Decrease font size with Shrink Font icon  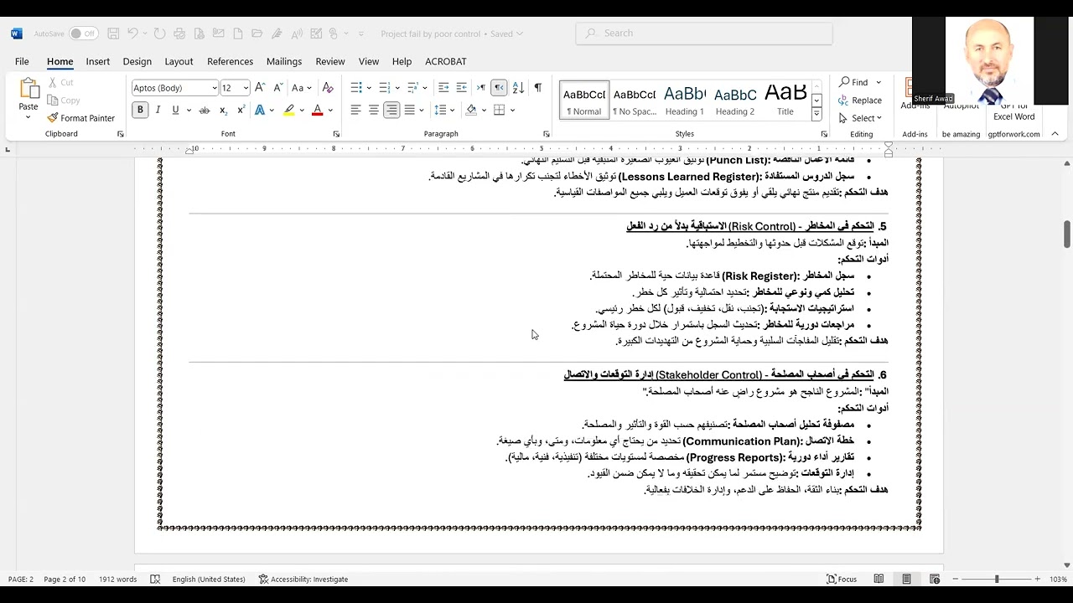277,88
